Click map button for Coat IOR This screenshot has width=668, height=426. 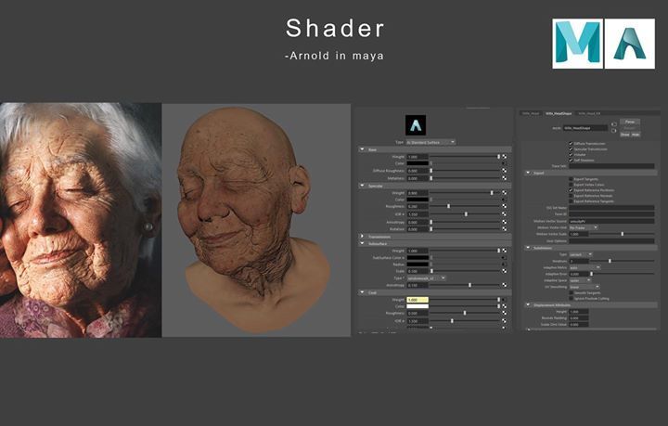click(x=505, y=321)
